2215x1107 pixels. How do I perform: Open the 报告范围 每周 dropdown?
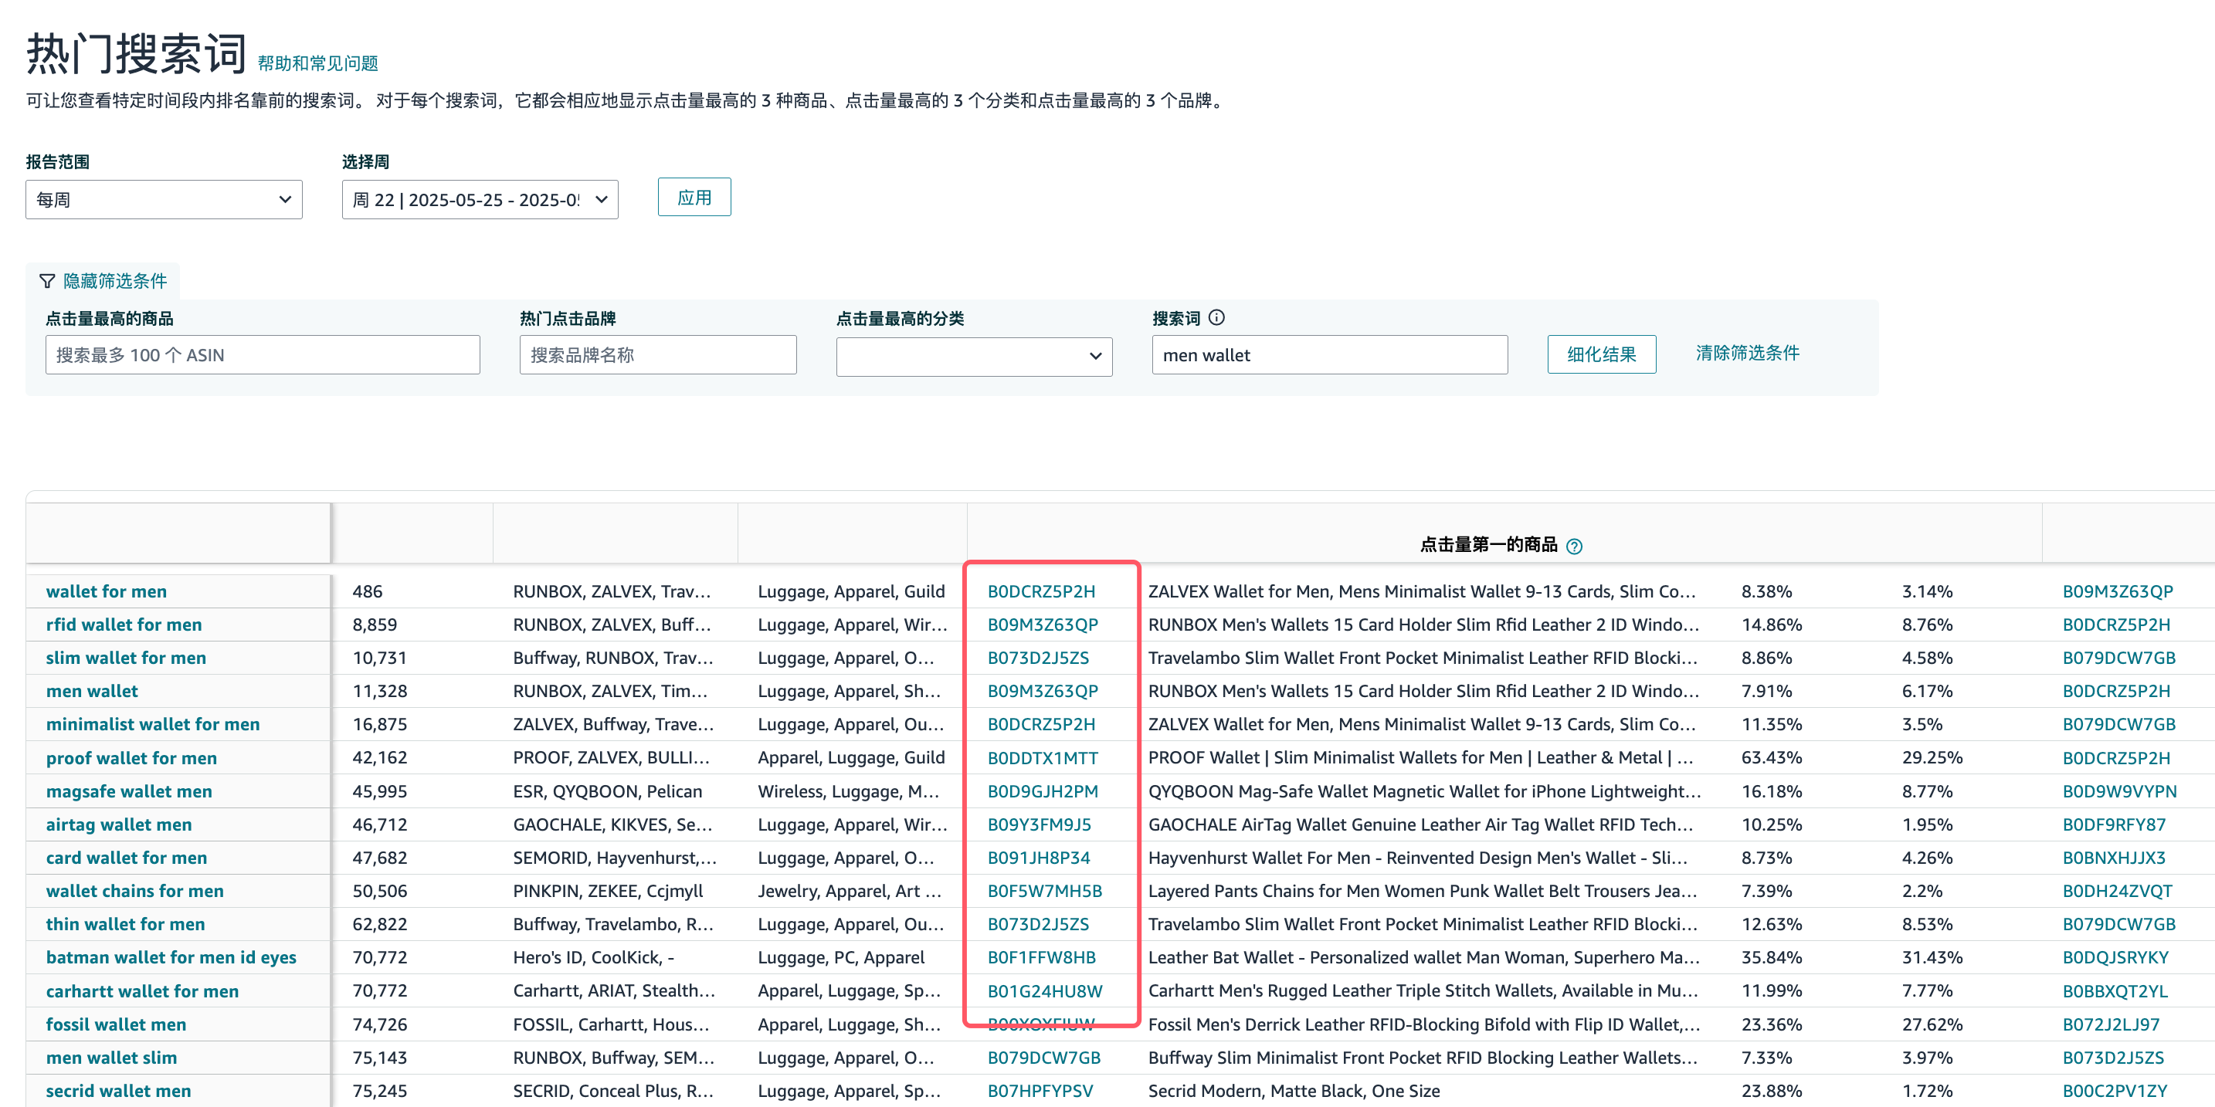click(x=164, y=199)
